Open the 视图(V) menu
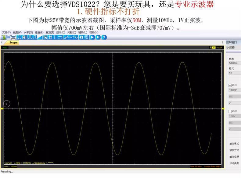The height and width of the screenshot is (179, 241). pyautogui.click(x=17, y=32)
